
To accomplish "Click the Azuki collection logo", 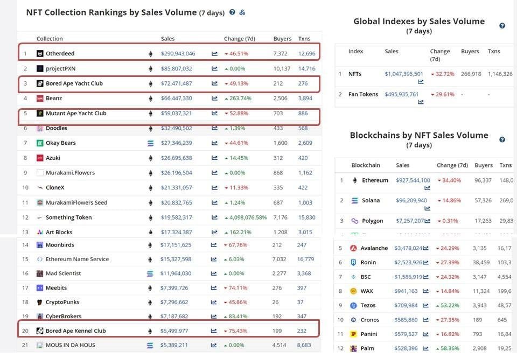I will 40,158.
